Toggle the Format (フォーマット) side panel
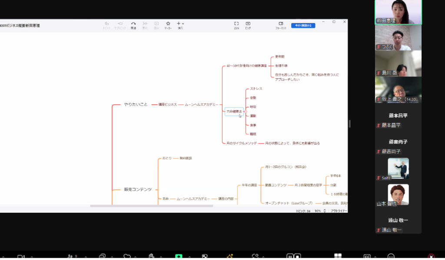This screenshot has height=260, width=445. click(281, 24)
